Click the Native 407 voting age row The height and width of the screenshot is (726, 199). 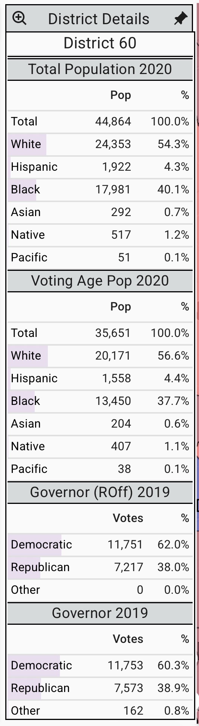(x=100, y=446)
